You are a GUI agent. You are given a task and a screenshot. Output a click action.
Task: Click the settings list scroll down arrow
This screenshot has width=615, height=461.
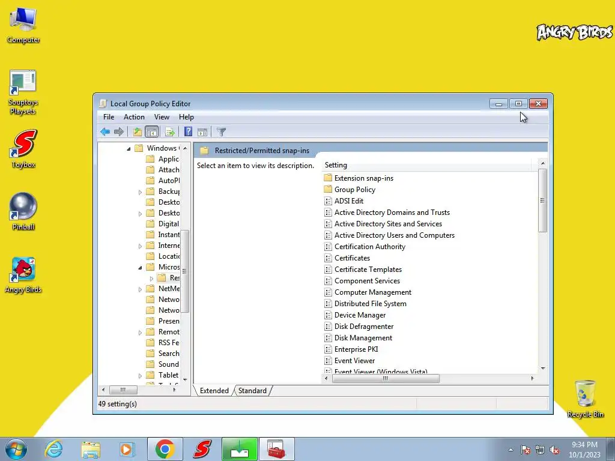[x=543, y=368]
